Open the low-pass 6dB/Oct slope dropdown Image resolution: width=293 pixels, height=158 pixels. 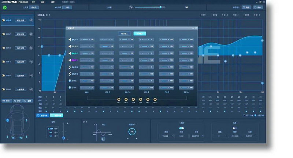click(251, 136)
